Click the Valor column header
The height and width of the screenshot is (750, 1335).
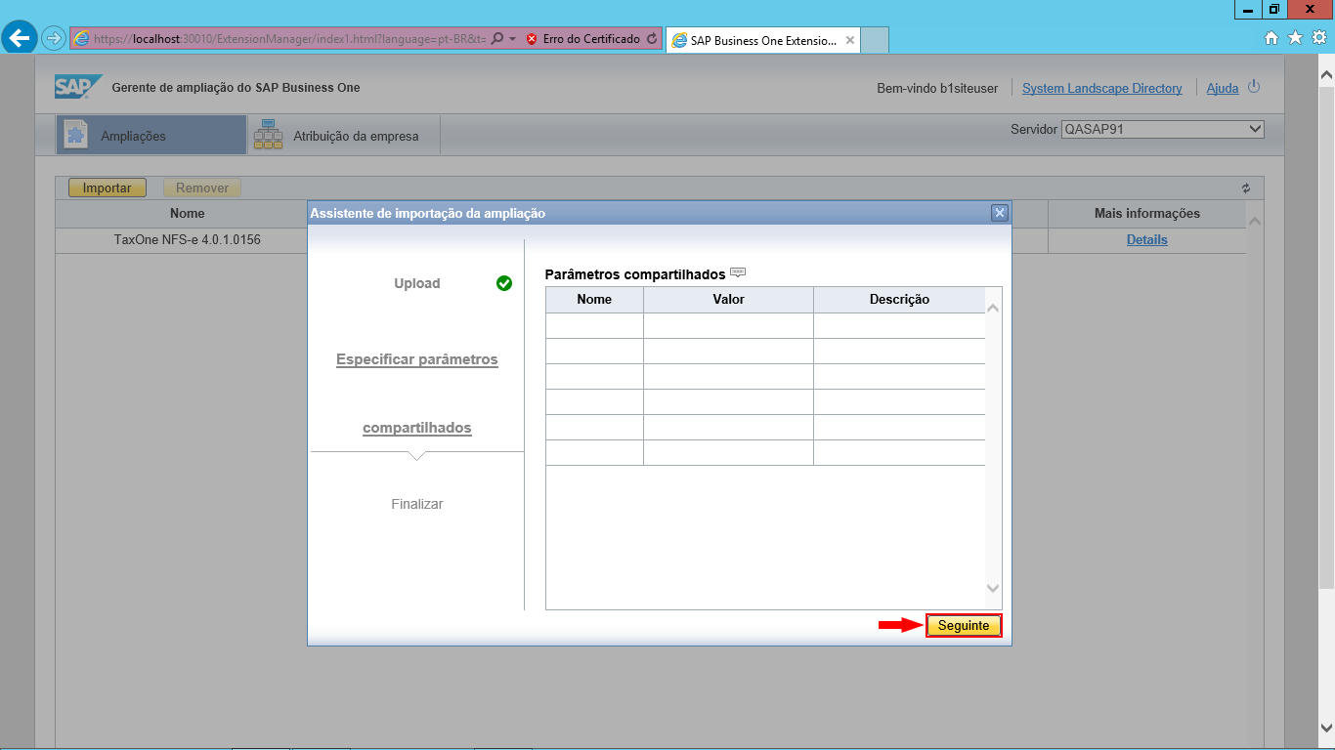point(728,300)
